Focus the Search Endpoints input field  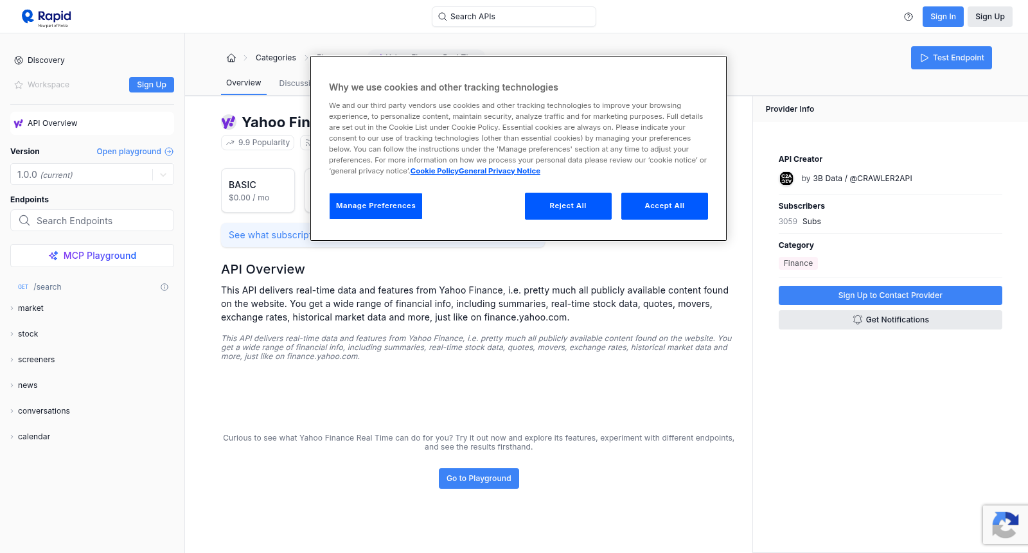(92, 220)
